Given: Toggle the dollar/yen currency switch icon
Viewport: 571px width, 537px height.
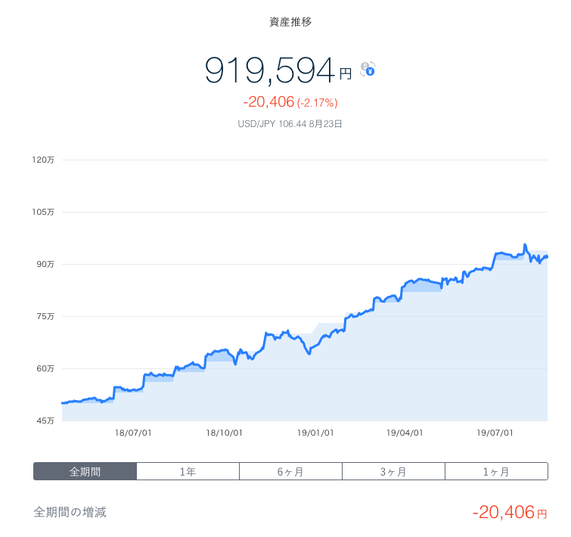Looking at the screenshot, I should pos(368,70).
